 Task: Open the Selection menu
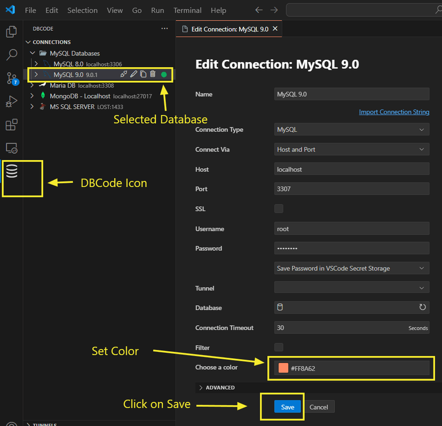82,10
